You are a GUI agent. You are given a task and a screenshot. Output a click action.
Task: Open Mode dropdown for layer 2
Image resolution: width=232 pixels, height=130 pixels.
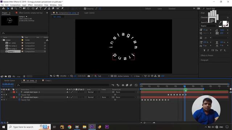point(92,97)
